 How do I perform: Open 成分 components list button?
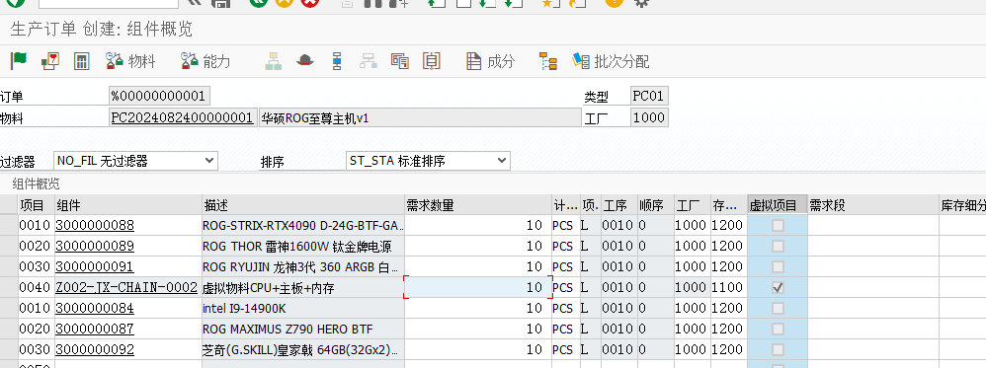(490, 61)
